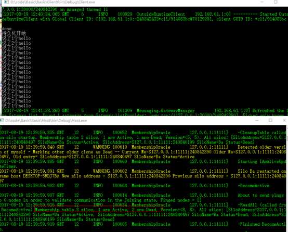Click 'OutsideRuntimeClient' in the Client log
288x232 pixels.
[x=161, y=14]
